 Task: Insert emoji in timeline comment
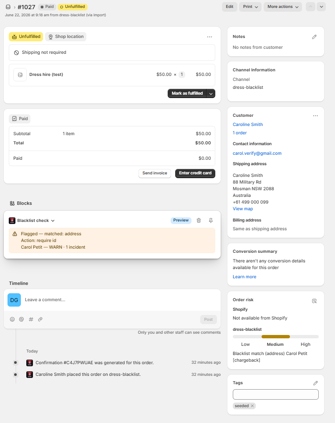pos(12,320)
